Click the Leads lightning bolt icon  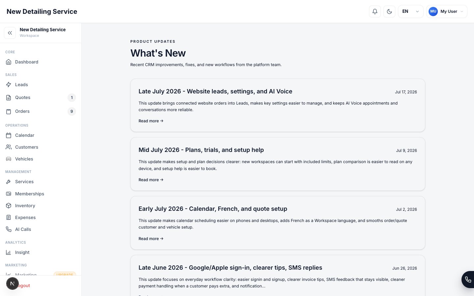(9, 85)
